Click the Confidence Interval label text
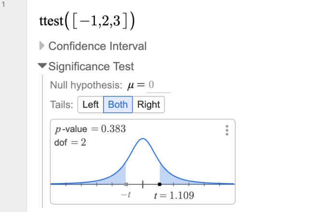The image size is (321, 212). tap(97, 46)
